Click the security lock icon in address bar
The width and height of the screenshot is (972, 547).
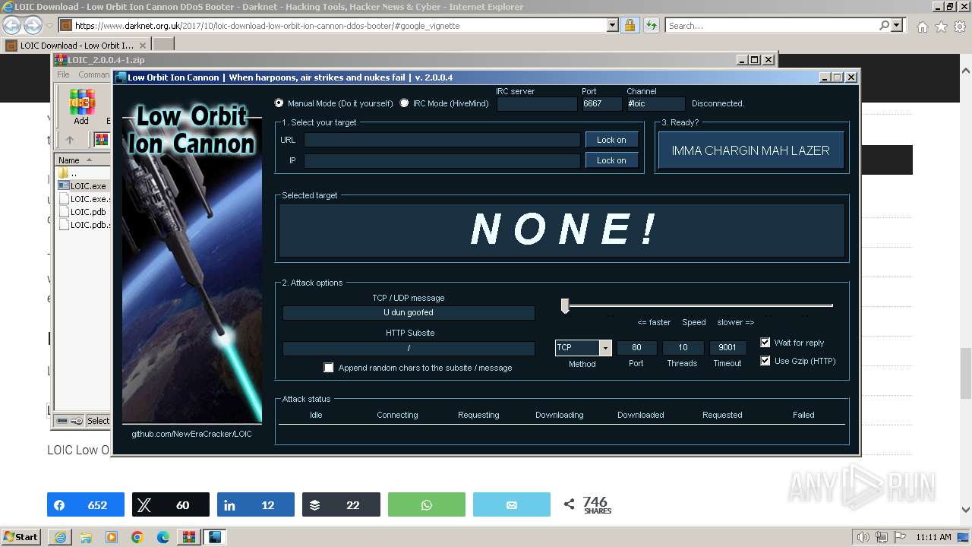click(x=630, y=25)
